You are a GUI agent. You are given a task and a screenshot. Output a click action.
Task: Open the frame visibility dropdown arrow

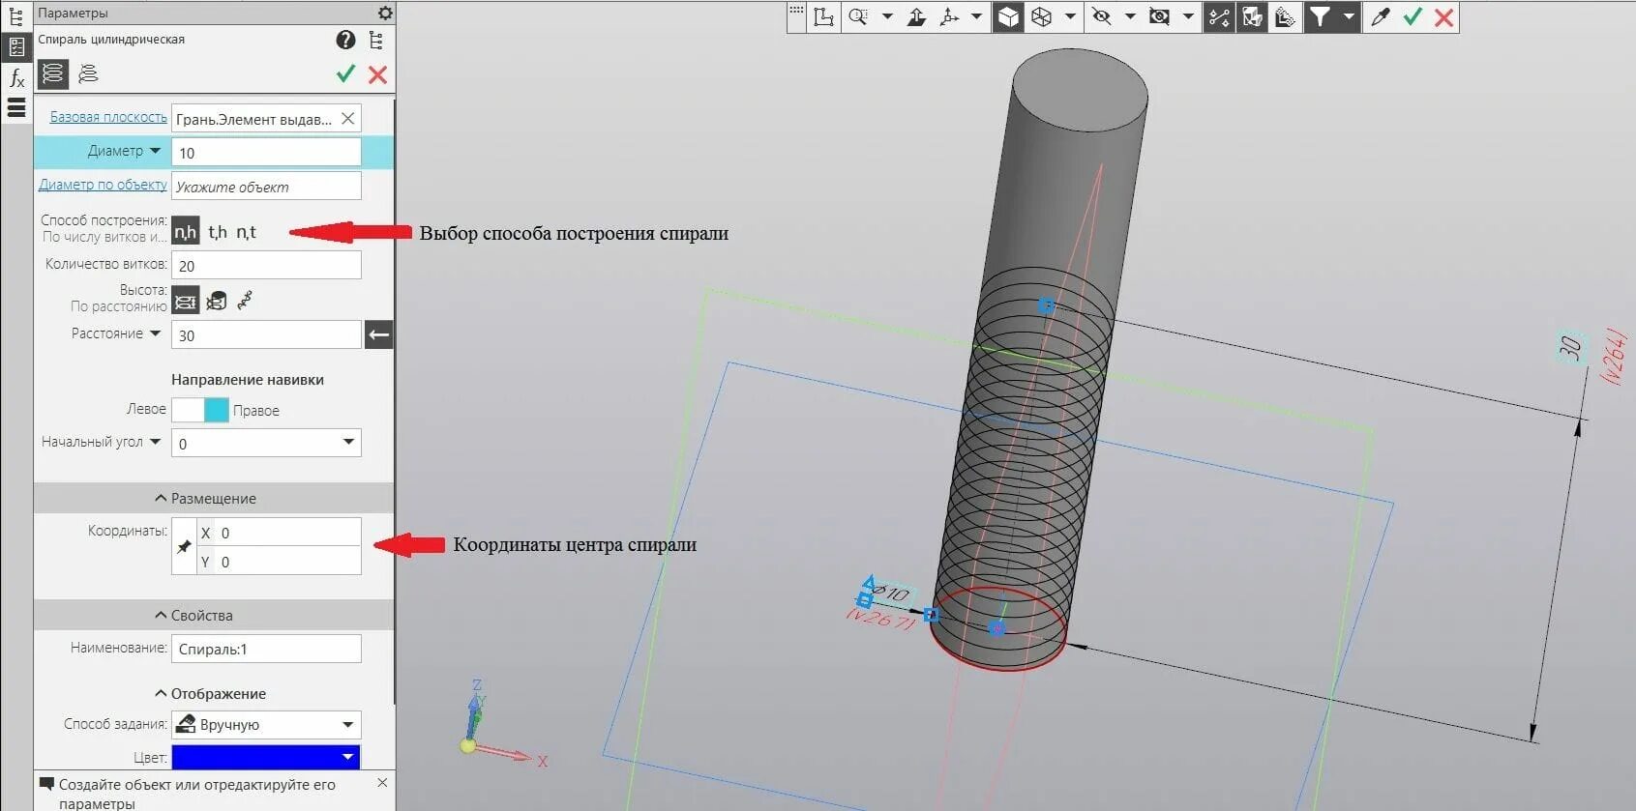click(x=1188, y=16)
